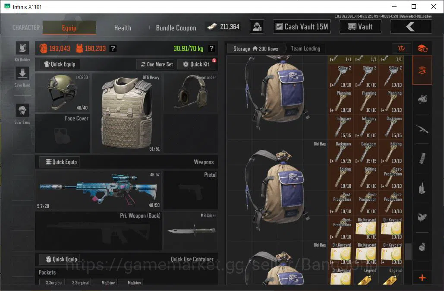The height and width of the screenshot is (291, 444).
Task: Click the storage list scrollbar handle
Action: [x=408, y=252]
